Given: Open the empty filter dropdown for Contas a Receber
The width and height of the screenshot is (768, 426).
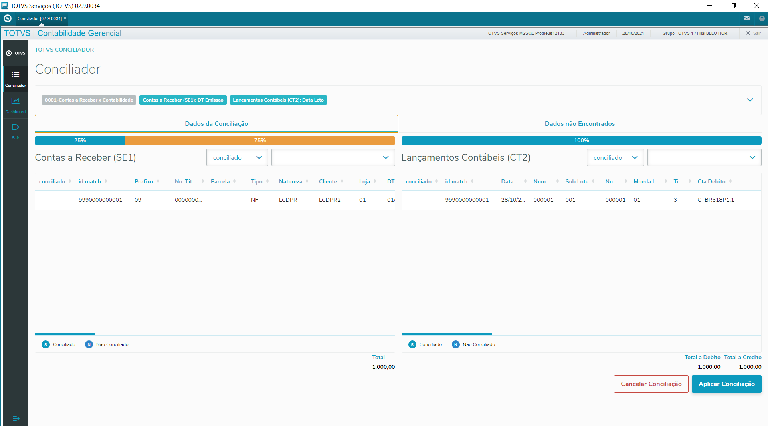Looking at the screenshot, I should pyautogui.click(x=333, y=157).
